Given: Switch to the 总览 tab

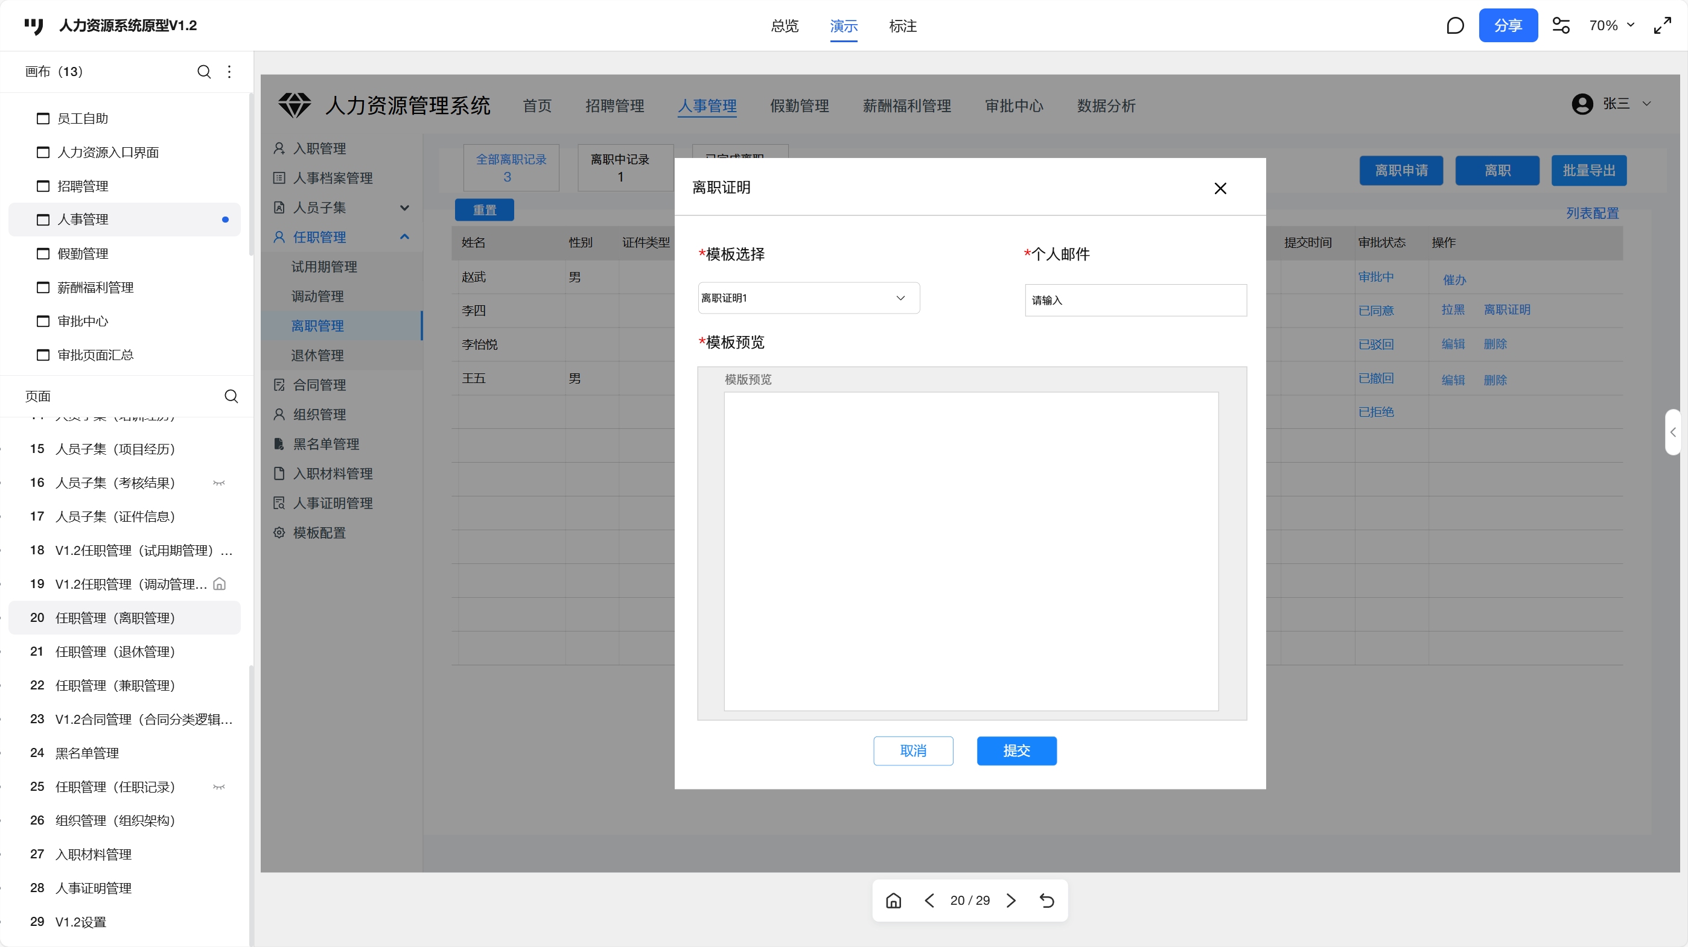Looking at the screenshot, I should (785, 26).
